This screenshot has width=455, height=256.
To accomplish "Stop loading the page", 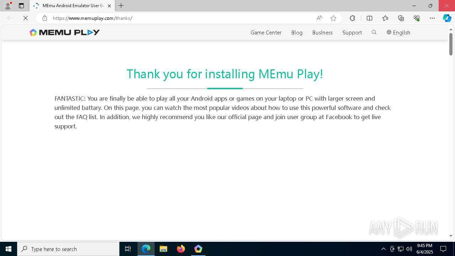I will (26, 18).
